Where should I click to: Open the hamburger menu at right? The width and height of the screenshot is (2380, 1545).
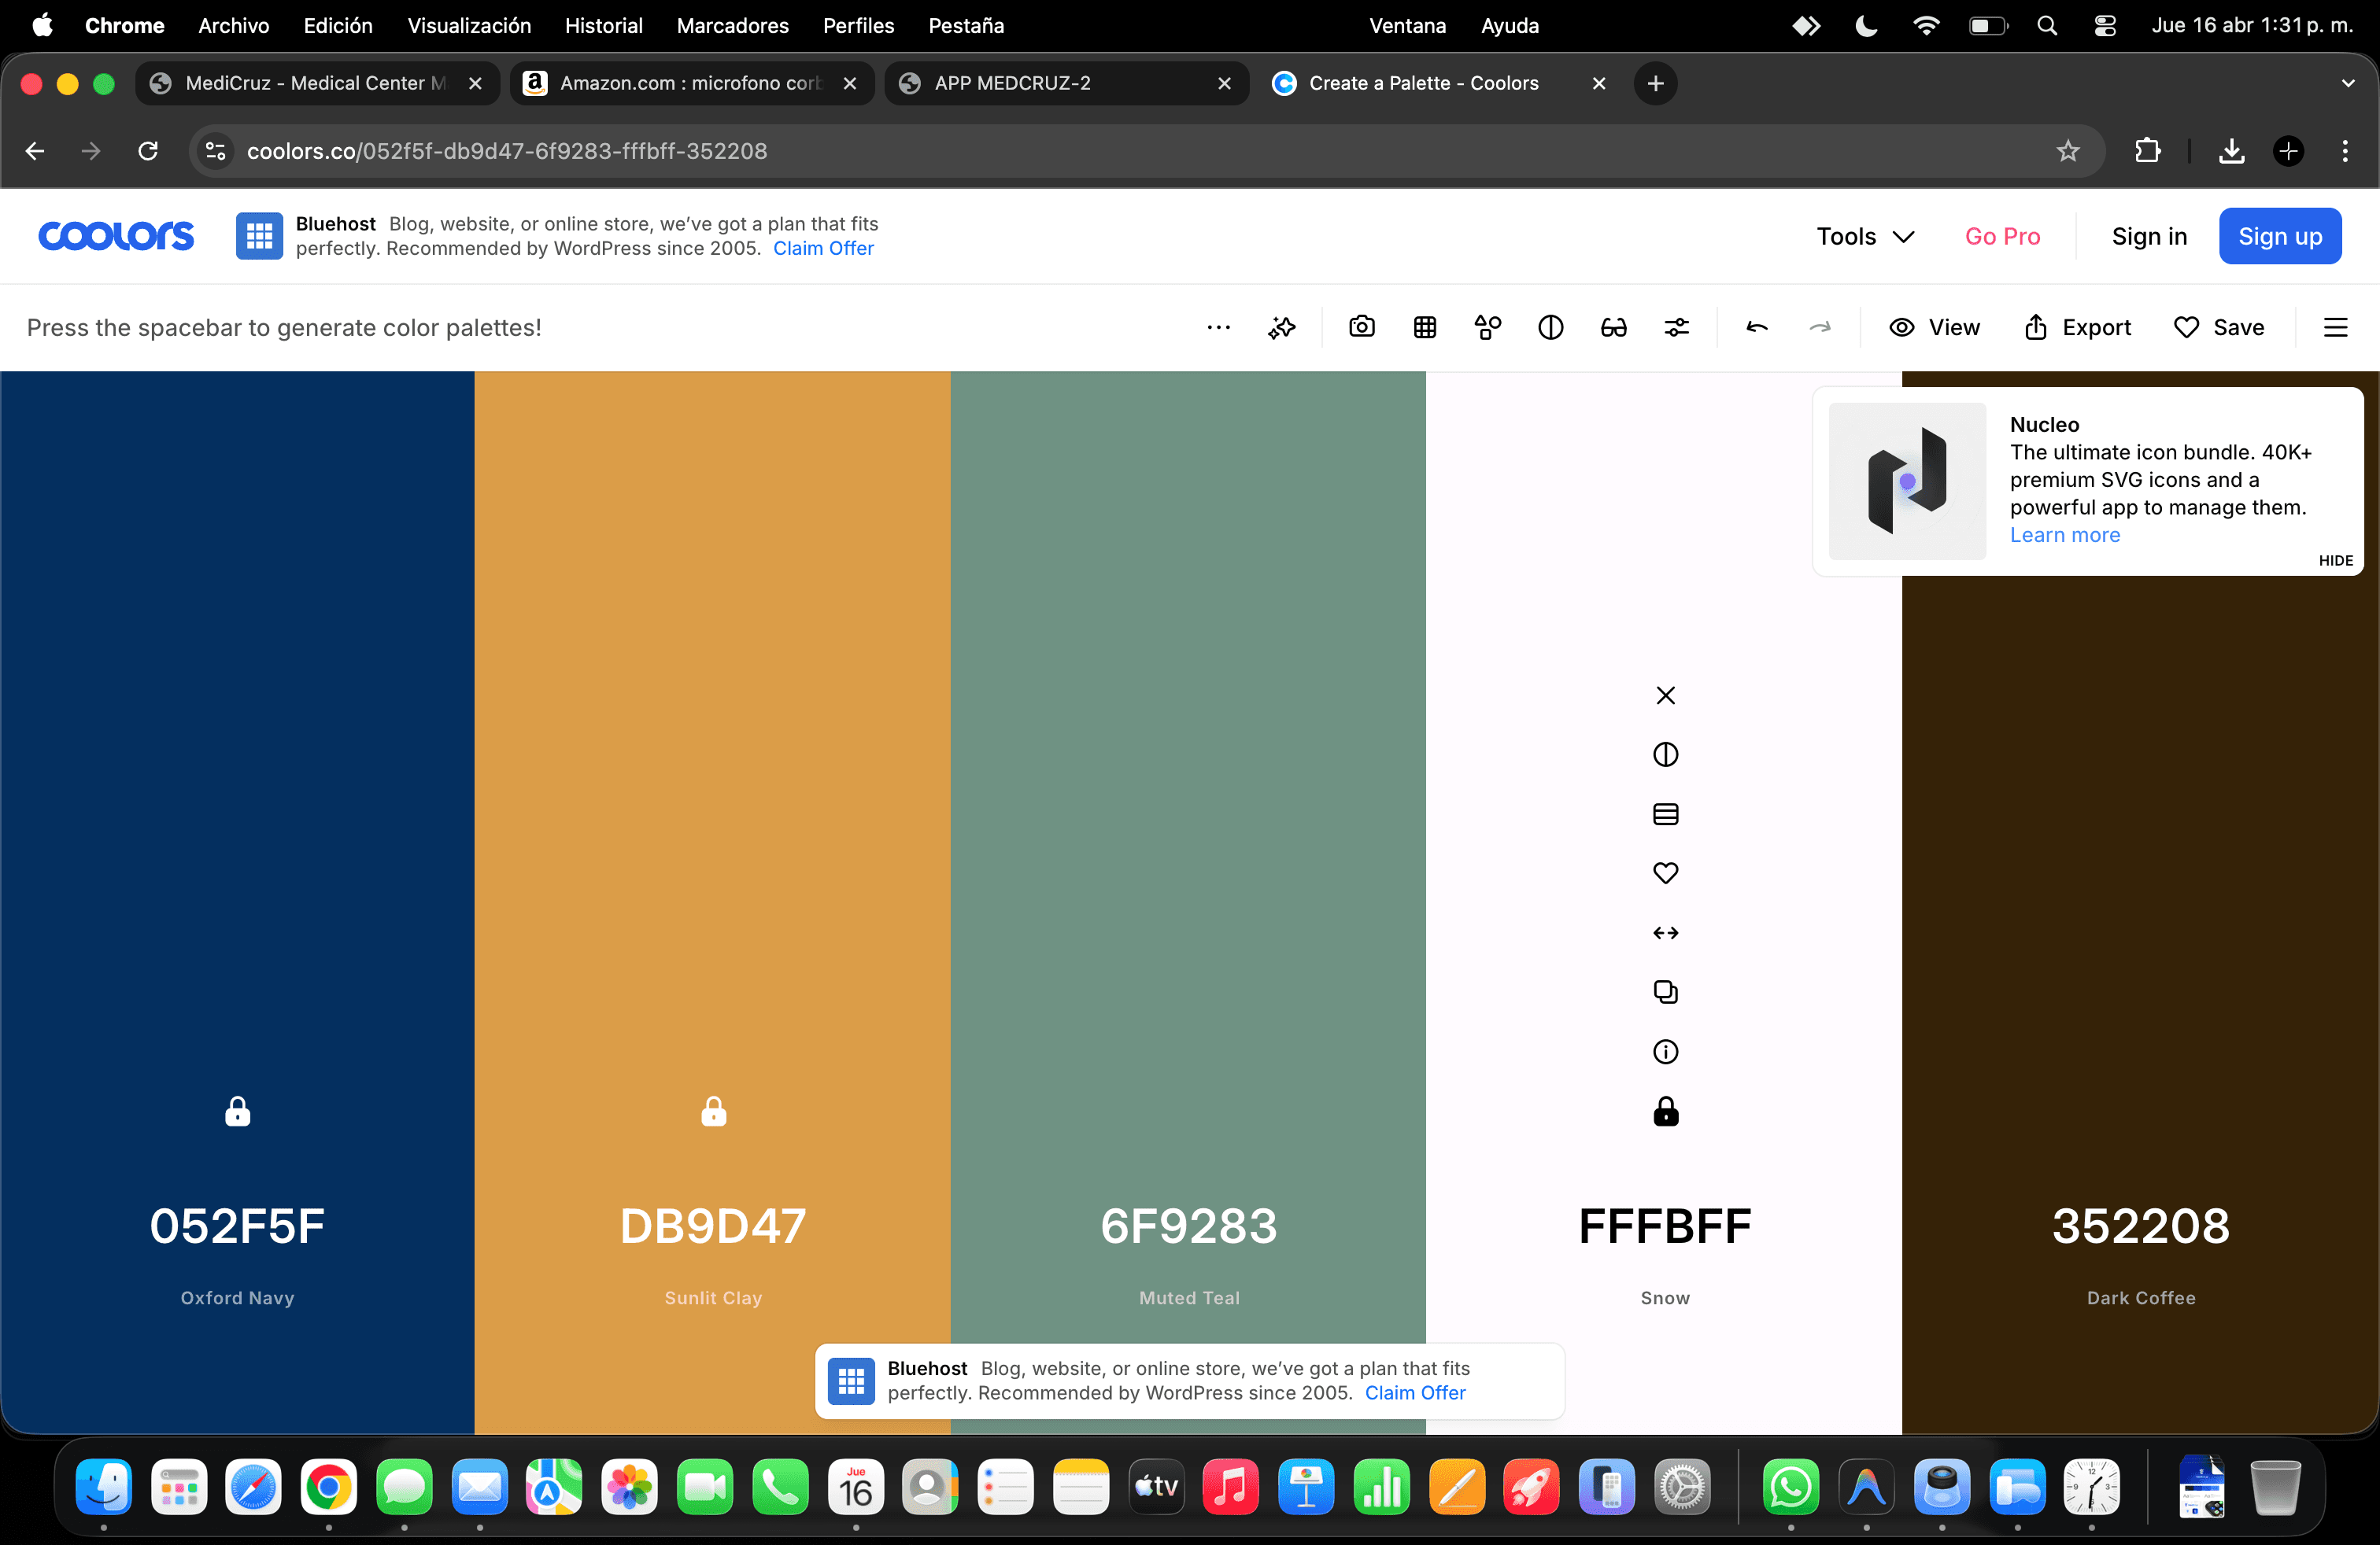2335,326
